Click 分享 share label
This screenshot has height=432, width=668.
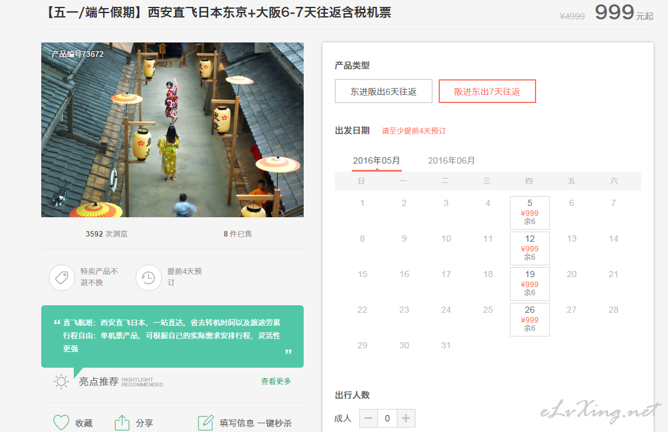click(144, 423)
